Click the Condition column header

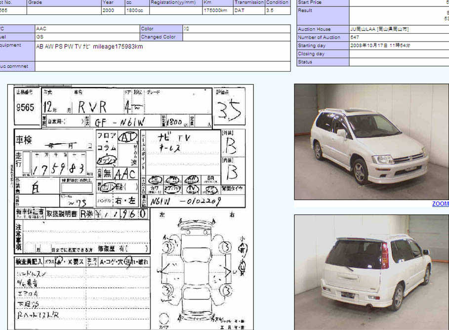[x=278, y=2]
